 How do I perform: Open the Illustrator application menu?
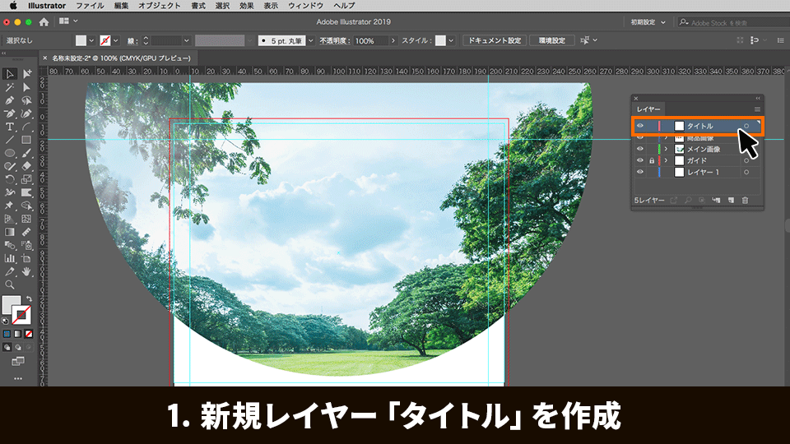point(46,6)
